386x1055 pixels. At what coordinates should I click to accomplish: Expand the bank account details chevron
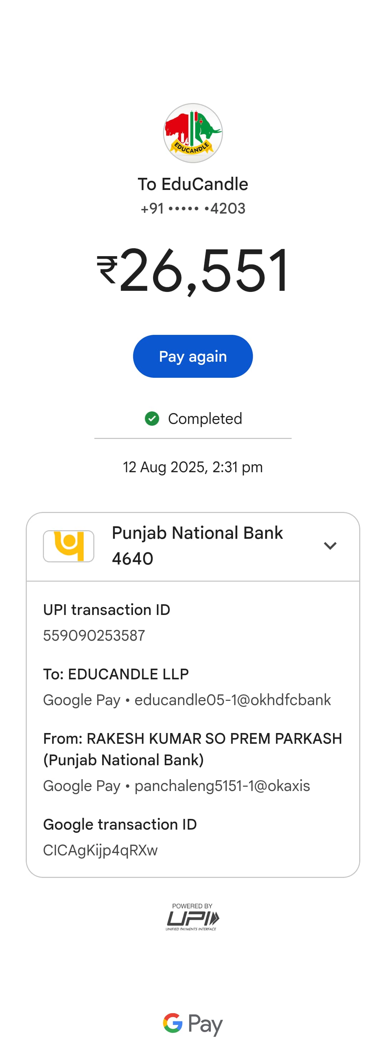[330, 546]
